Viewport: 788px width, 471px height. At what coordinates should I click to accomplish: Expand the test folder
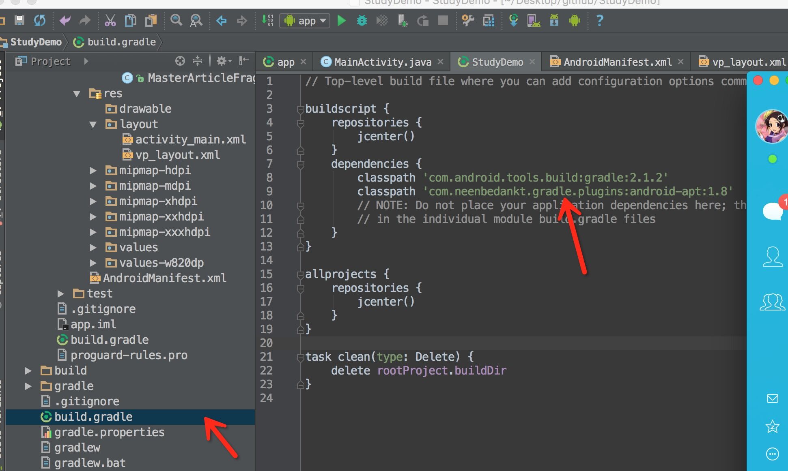[61, 293]
